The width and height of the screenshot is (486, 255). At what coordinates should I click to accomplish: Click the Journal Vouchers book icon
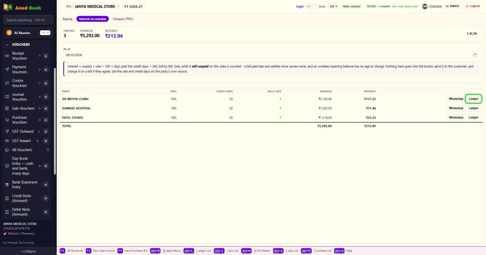[7, 97]
